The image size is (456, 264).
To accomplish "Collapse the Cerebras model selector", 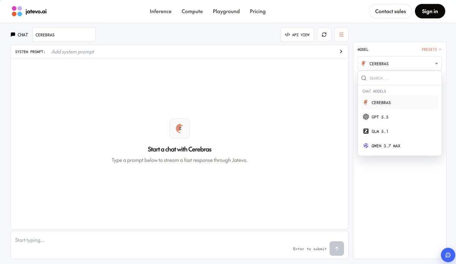I will coord(400,63).
